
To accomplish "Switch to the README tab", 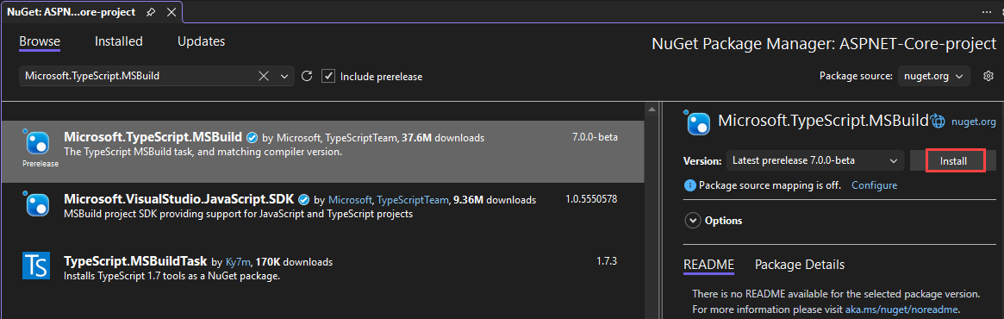I will coord(708,265).
